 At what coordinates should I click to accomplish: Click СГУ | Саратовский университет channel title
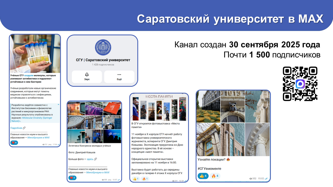tap(103, 60)
